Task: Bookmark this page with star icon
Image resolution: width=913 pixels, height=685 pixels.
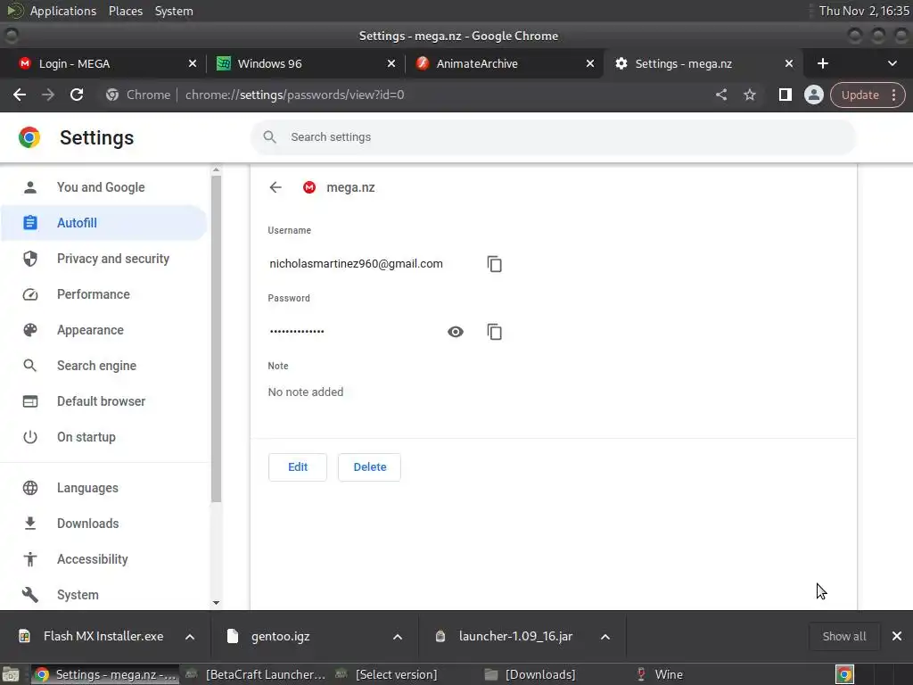Action: 749,95
